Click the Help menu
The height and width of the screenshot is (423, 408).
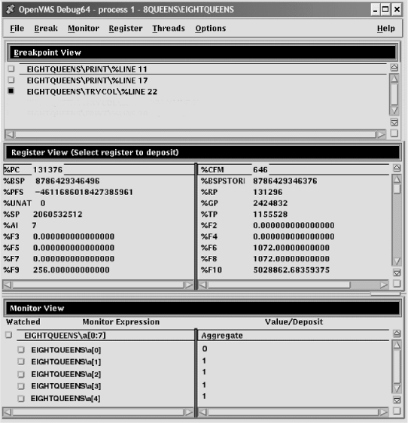point(386,29)
